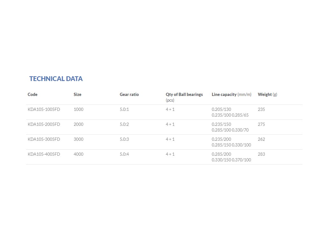Click weight value 275
This screenshot has height=244, width=326.
click(261, 124)
